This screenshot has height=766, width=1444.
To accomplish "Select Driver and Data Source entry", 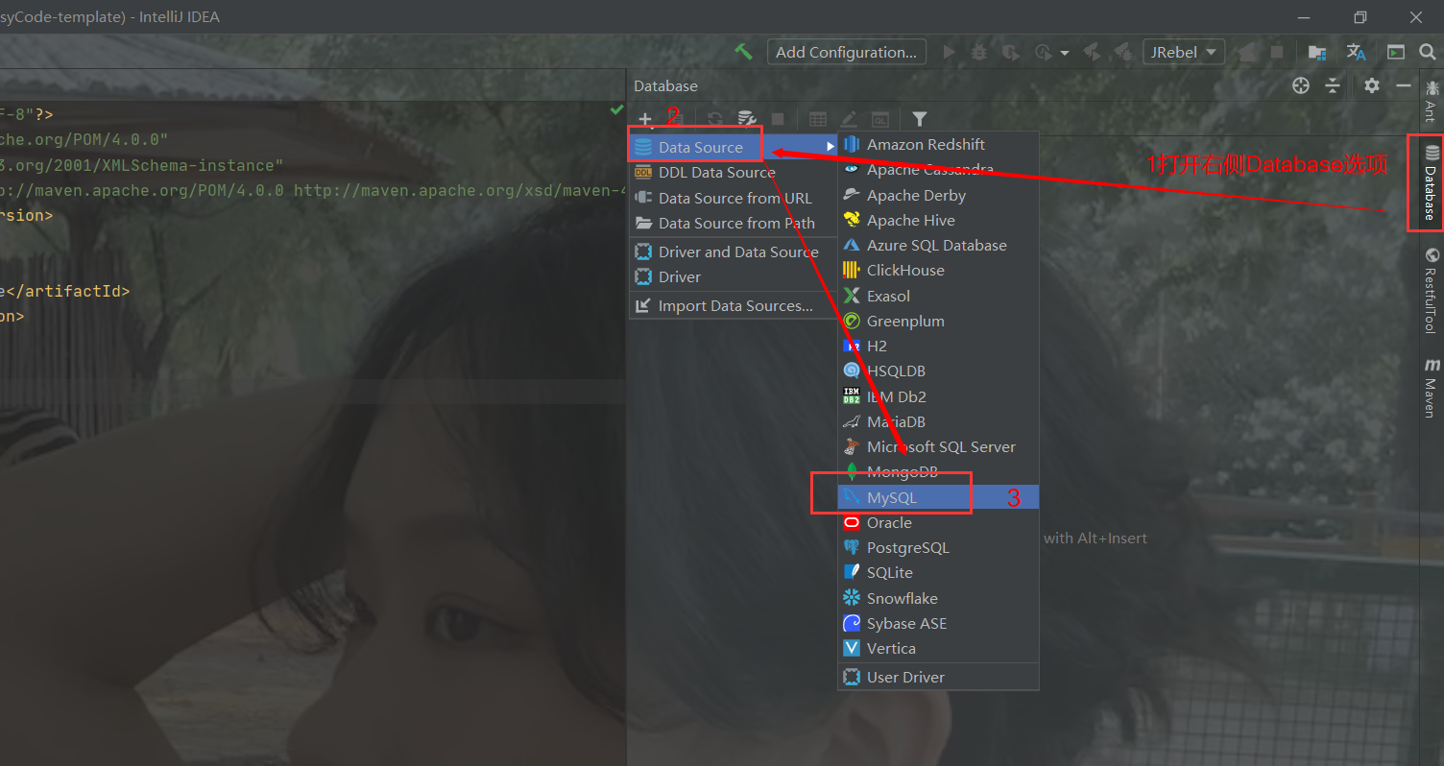I will point(734,251).
